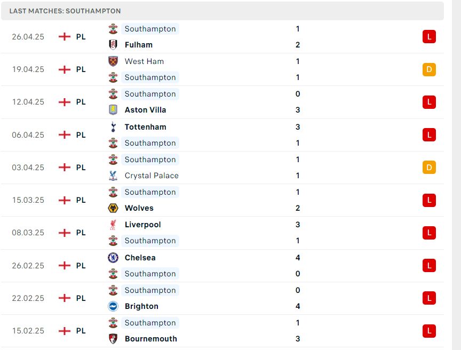Click the D badge for the Crystal Palace match

[x=429, y=168]
